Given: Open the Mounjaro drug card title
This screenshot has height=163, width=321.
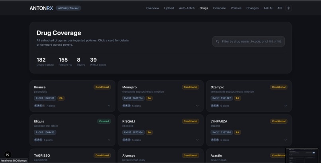Looking at the screenshot, I should [129, 87].
